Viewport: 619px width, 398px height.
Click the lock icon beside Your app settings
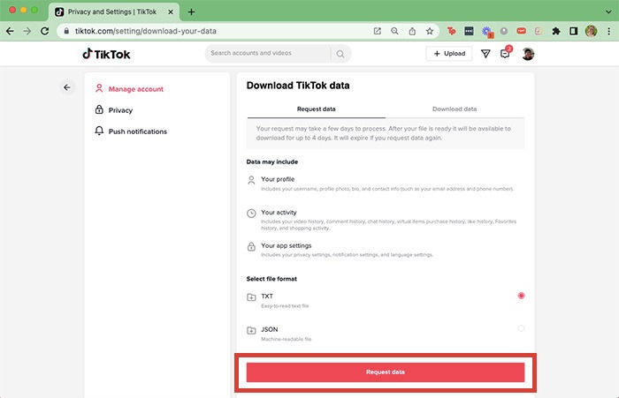click(251, 247)
